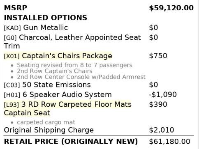Screen dimensions: 199x149
Task: Click the $750 Captain's Chairs price
Action: 158,56
